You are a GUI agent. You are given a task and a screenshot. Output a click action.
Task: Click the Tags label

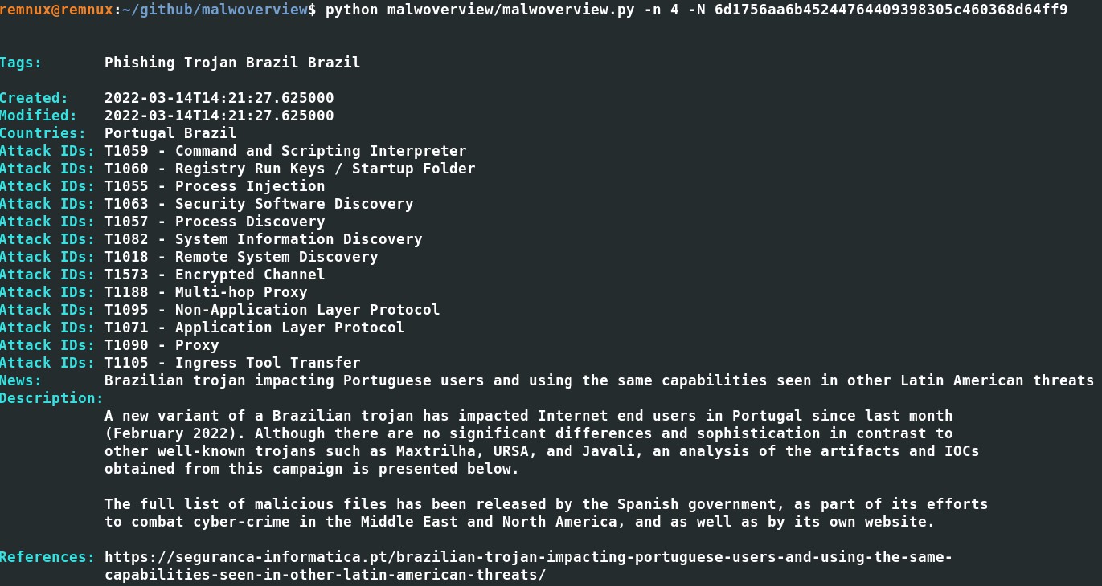pos(21,63)
